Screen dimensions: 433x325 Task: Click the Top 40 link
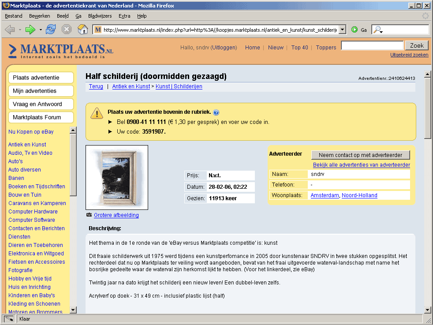(300, 48)
